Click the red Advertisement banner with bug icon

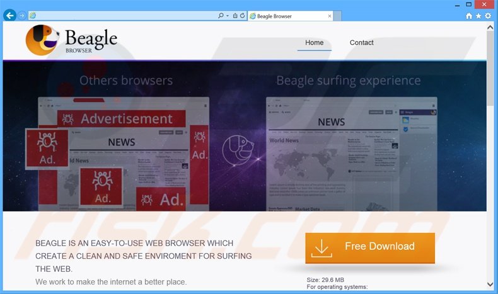[x=122, y=118]
